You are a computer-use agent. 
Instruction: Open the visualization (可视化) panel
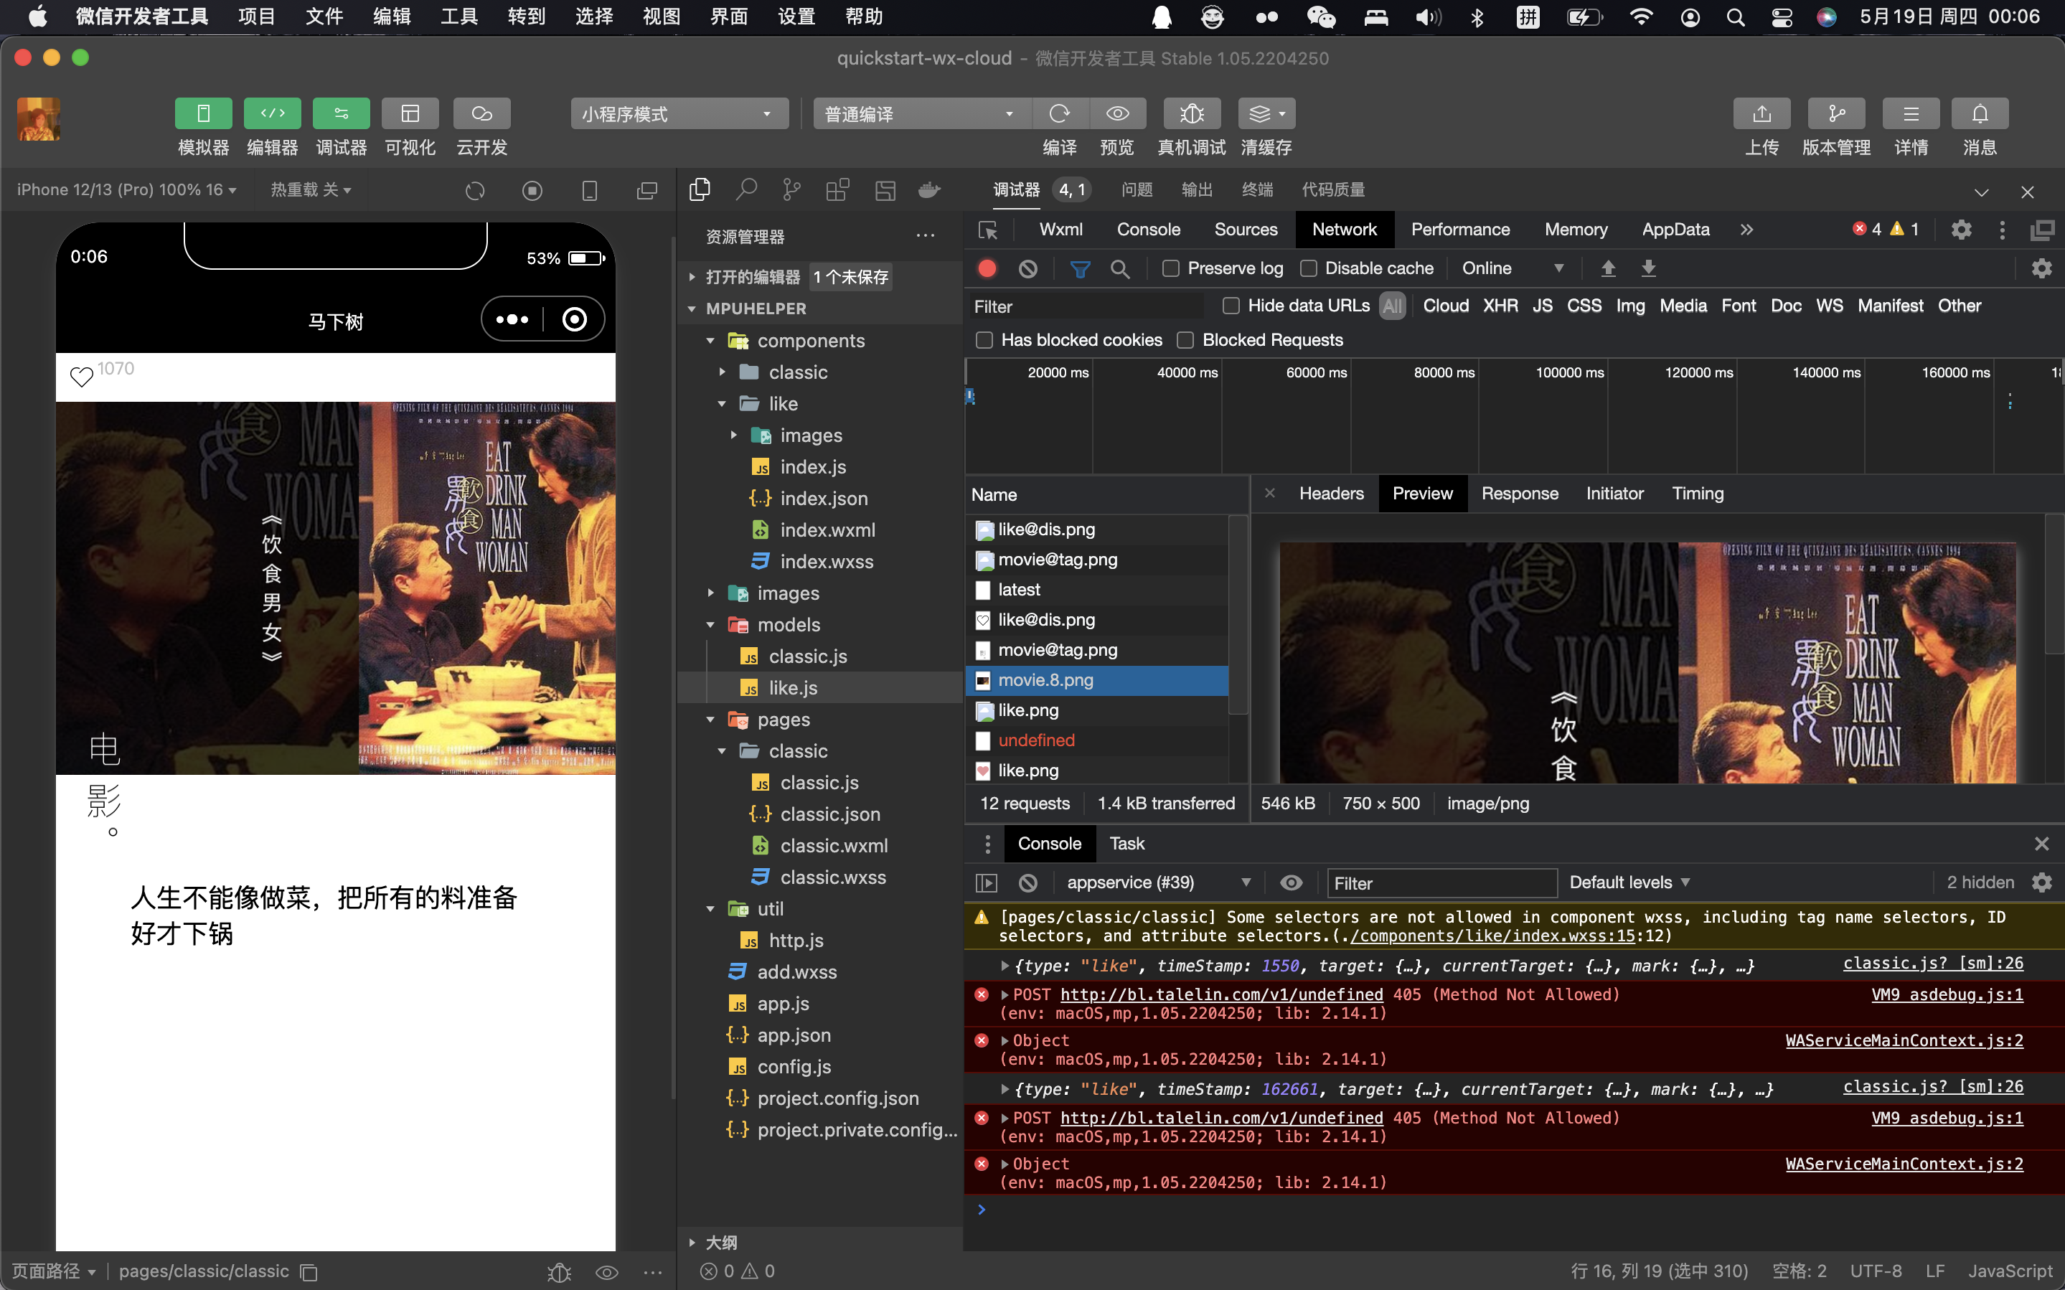pyautogui.click(x=410, y=113)
